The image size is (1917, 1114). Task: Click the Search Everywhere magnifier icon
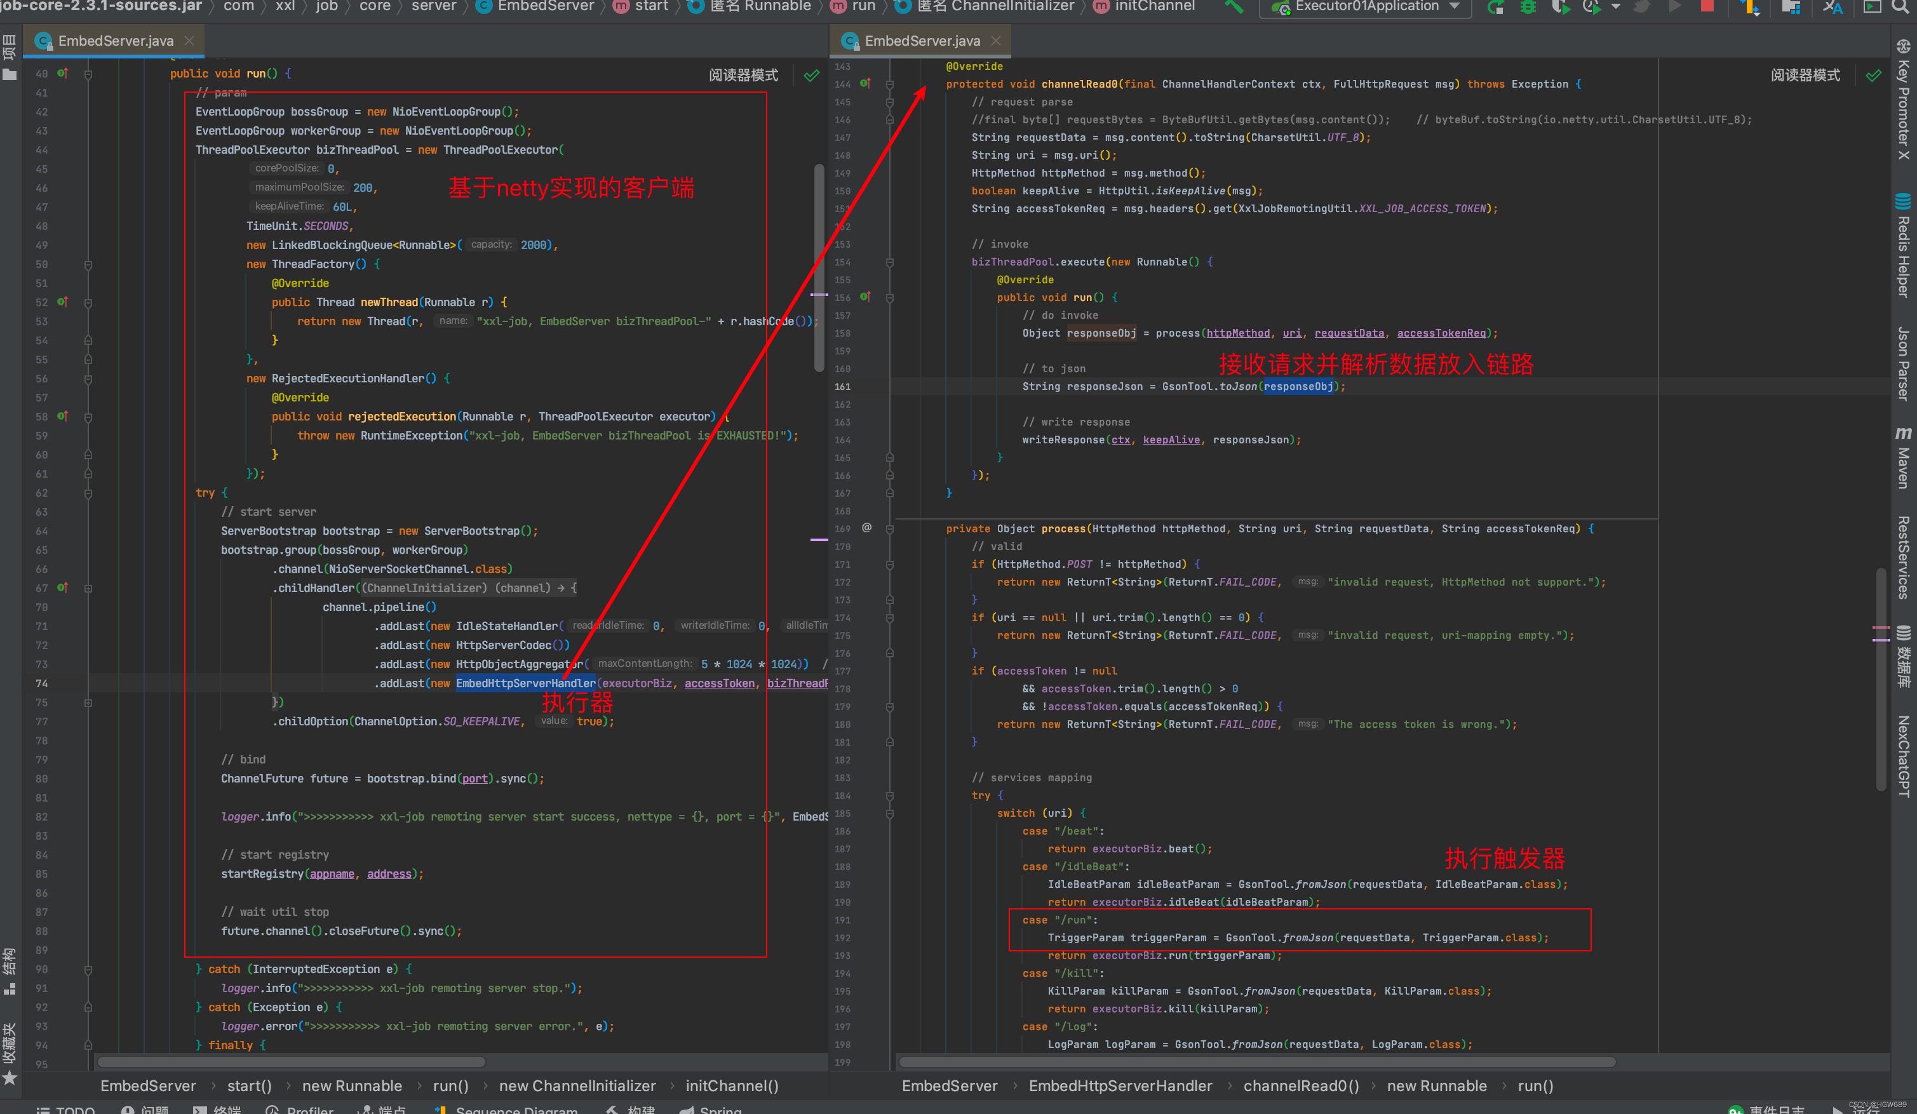pos(1901,7)
